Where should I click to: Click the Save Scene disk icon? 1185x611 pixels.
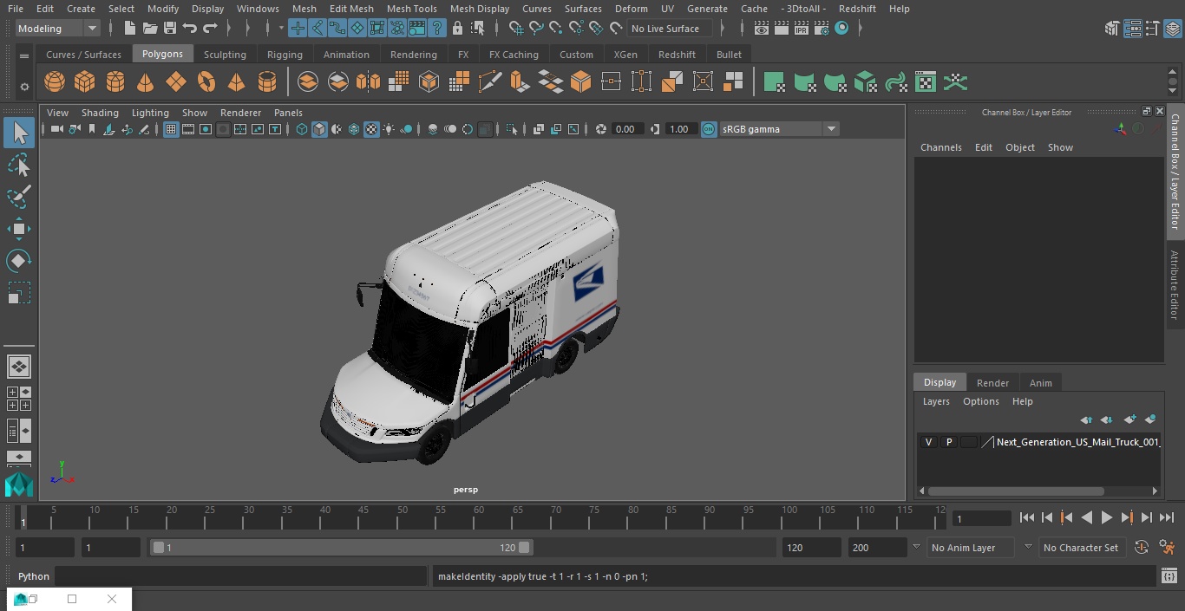pyautogui.click(x=170, y=29)
